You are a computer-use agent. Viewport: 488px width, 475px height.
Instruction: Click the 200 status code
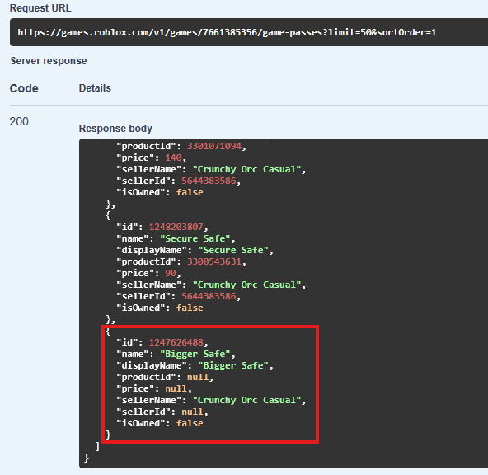point(19,121)
